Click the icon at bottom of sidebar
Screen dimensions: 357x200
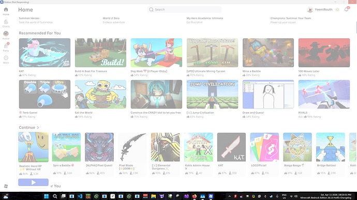6,186
